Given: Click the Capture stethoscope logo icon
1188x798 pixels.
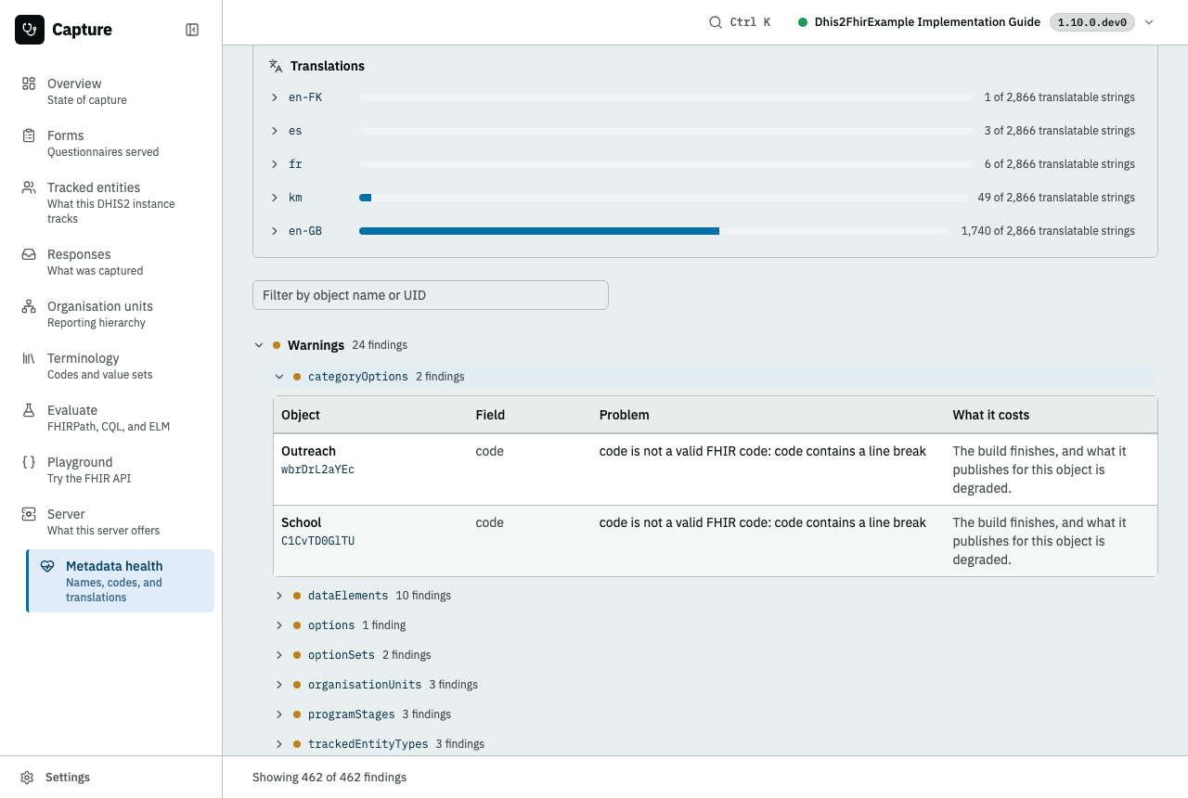Looking at the screenshot, I should click(x=30, y=30).
